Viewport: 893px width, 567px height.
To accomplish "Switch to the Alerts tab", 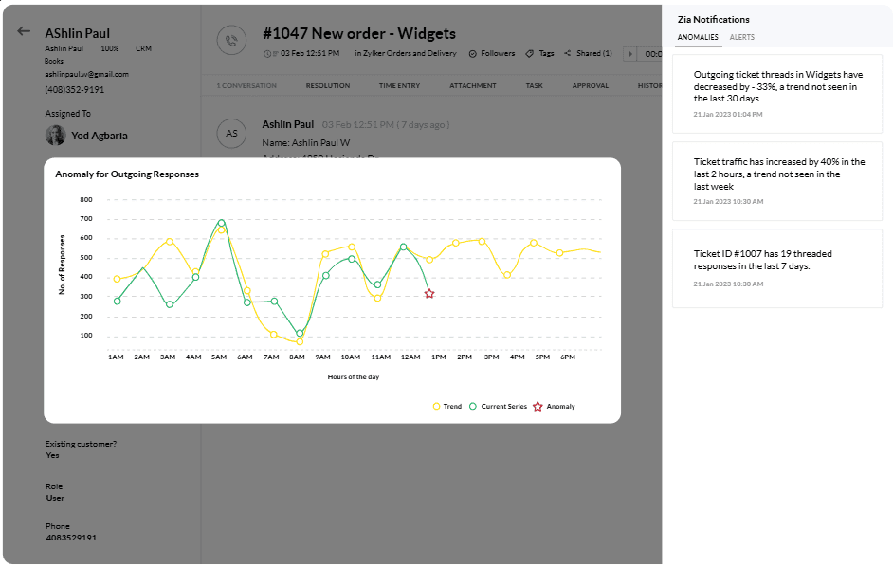I will (x=742, y=37).
